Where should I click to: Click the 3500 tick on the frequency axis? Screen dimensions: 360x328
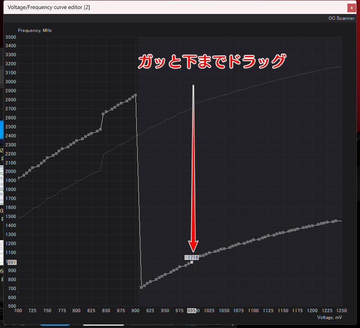click(x=11, y=37)
